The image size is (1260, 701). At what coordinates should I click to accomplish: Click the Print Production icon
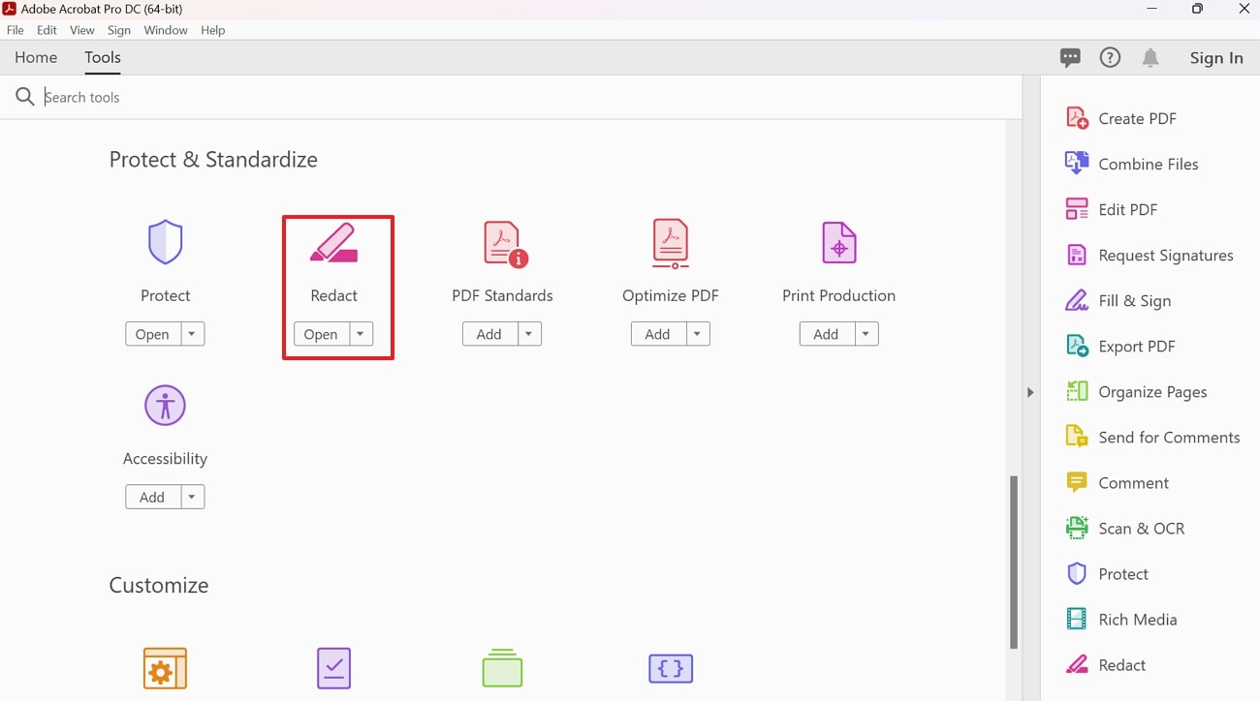[839, 242]
